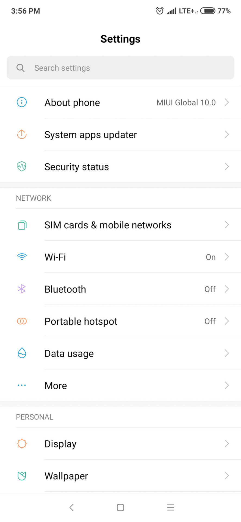Image resolution: width=241 pixels, height=522 pixels.
Task: Expand About phone using its chevron
Action: coord(227,102)
